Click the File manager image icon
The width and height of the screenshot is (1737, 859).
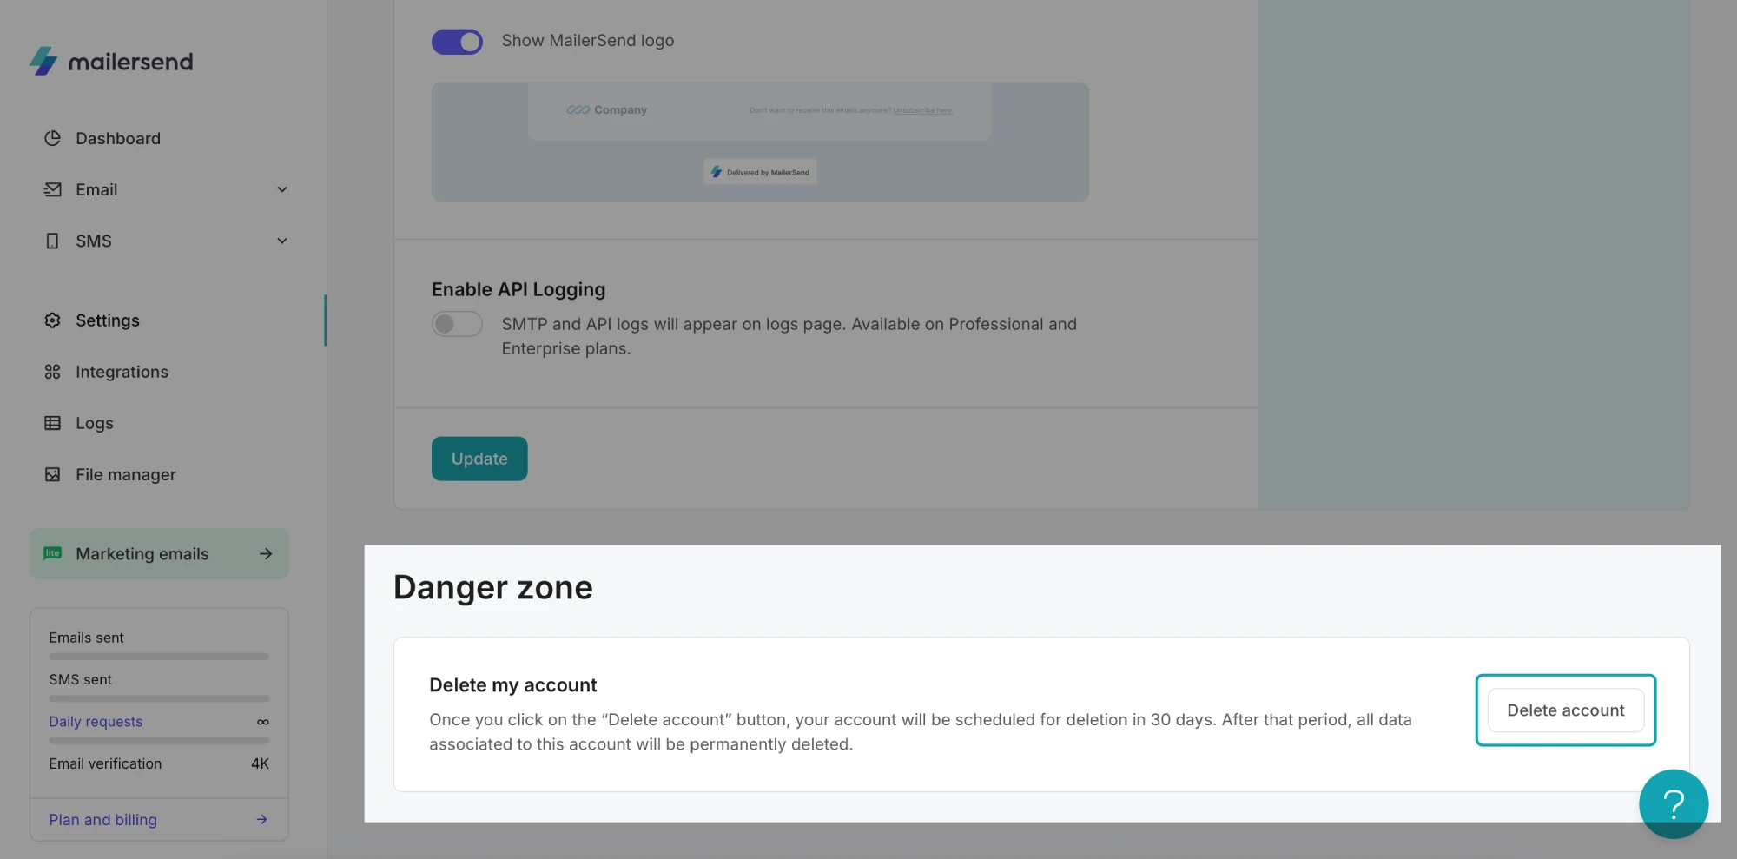[53, 474]
